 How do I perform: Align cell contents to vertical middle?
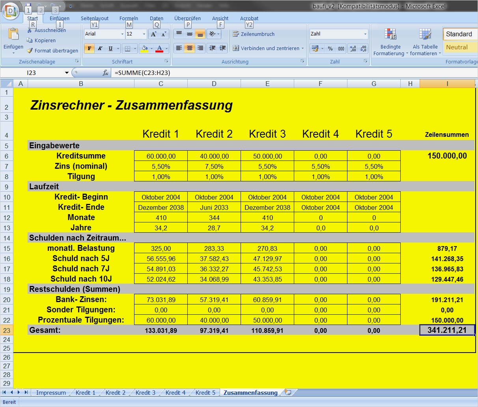click(x=190, y=34)
